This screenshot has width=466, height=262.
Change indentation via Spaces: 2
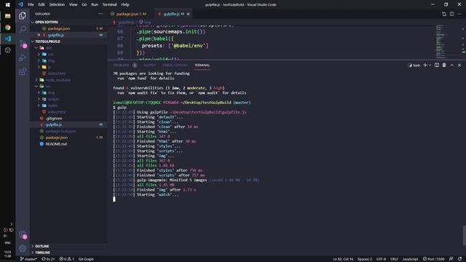pos(365,259)
